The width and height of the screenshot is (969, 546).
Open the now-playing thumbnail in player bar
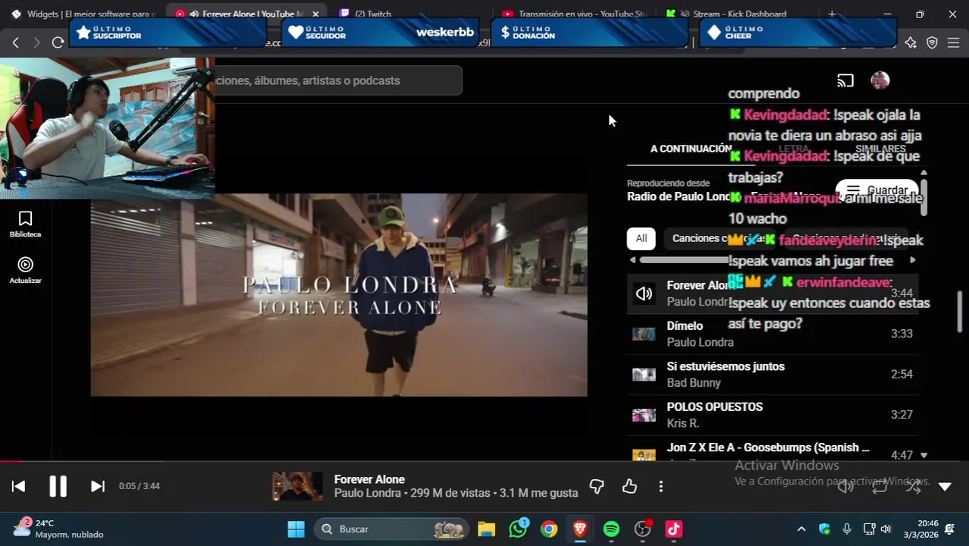(x=297, y=486)
